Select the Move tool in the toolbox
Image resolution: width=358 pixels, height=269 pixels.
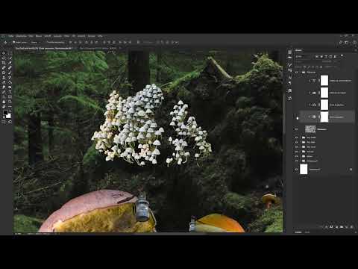coord(4,53)
